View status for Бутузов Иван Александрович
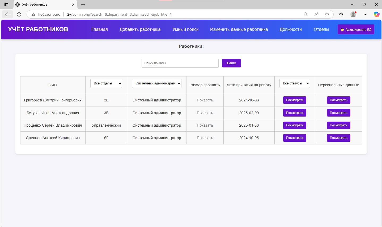This screenshot has width=382, height=227. pyautogui.click(x=295, y=113)
